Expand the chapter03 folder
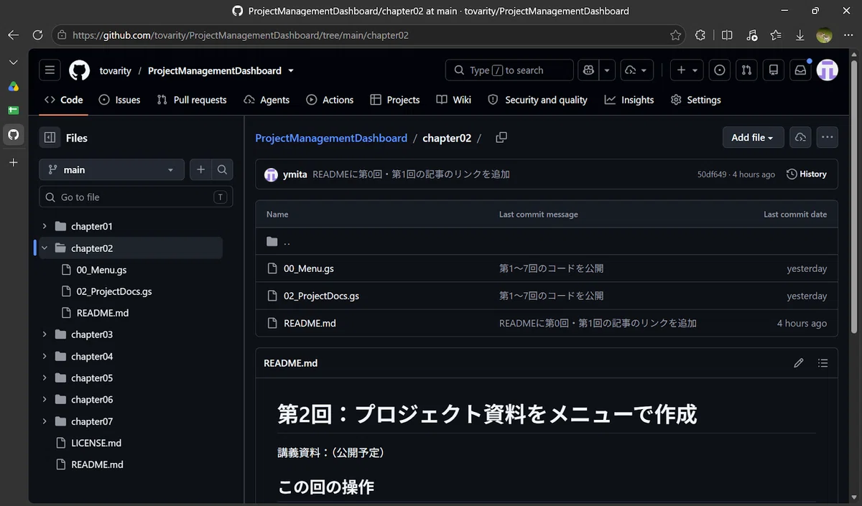The image size is (862, 506). coord(45,334)
